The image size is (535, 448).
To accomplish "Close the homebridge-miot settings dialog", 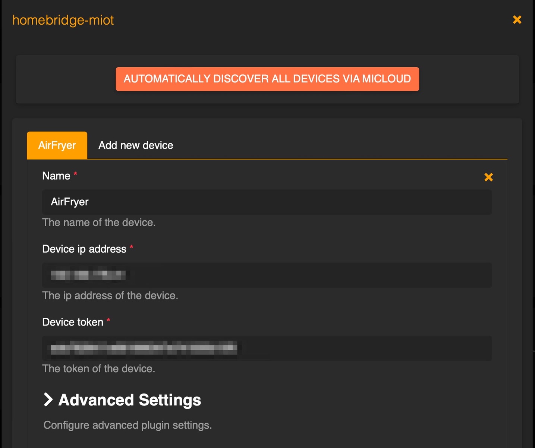I will point(517,19).
